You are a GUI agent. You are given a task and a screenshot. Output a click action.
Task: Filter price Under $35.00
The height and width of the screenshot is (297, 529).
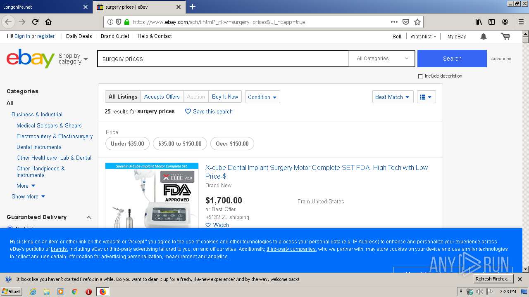coord(127,144)
